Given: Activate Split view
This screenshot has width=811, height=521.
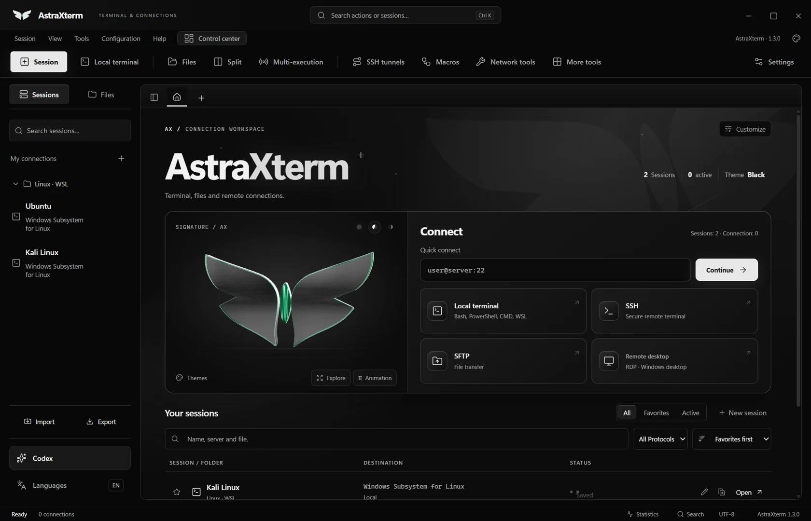Looking at the screenshot, I should click(227, 62).
